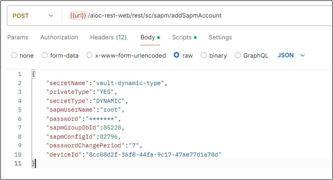This screenshot has width=333, height=180.
Task: Click the "sapmUserName" key
Action: [x=71, y=110]
